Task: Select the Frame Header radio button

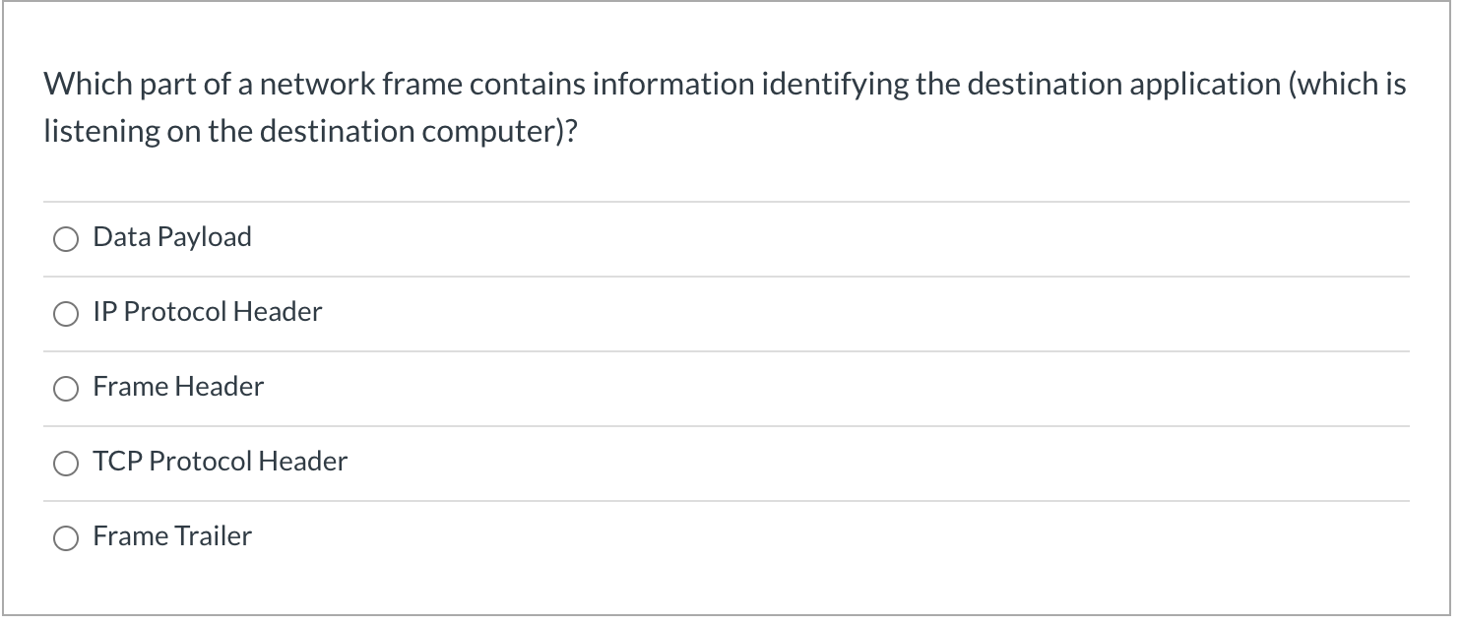Action: tap(66, 388)
